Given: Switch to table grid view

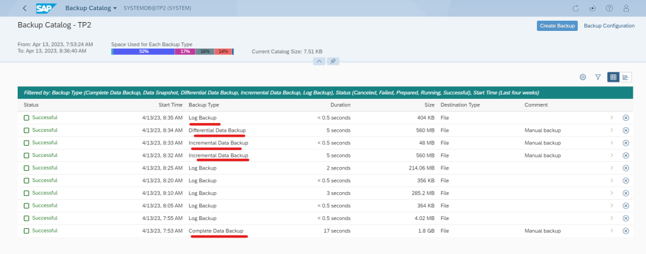Looking at the screenshot, I should click(613, 77).
